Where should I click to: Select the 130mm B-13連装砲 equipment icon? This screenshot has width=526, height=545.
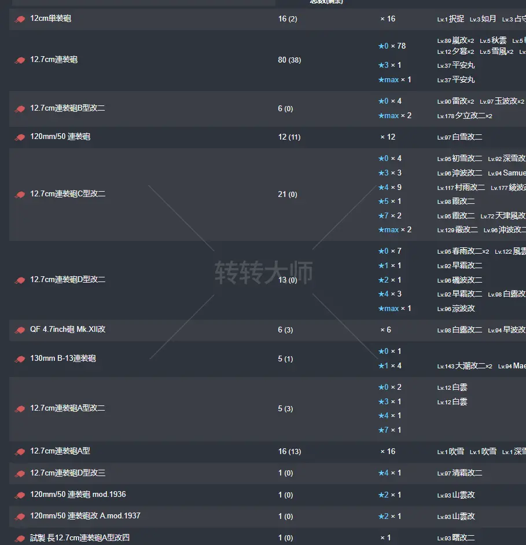(x=20, y=359)
